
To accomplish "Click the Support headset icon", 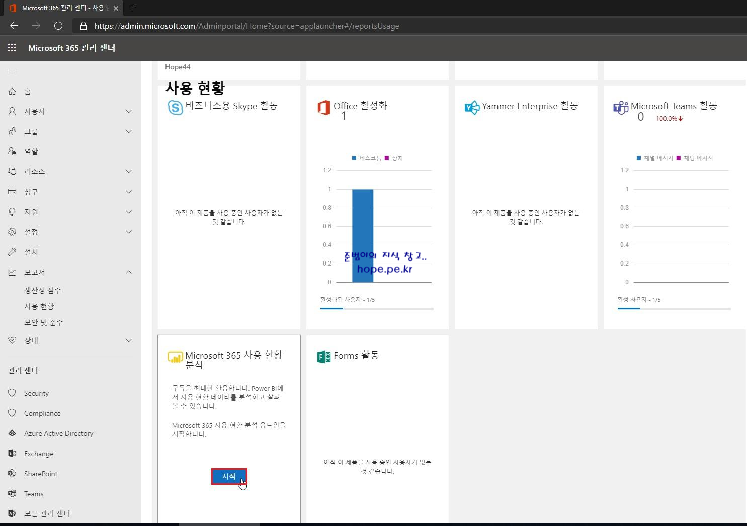I will pyautogui.click(x=12, y=212).
